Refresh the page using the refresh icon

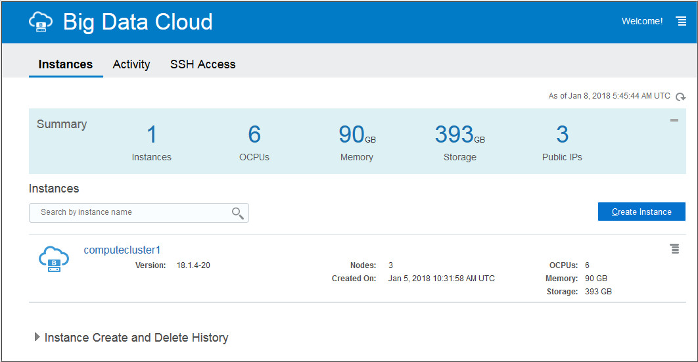click(680, 97)
